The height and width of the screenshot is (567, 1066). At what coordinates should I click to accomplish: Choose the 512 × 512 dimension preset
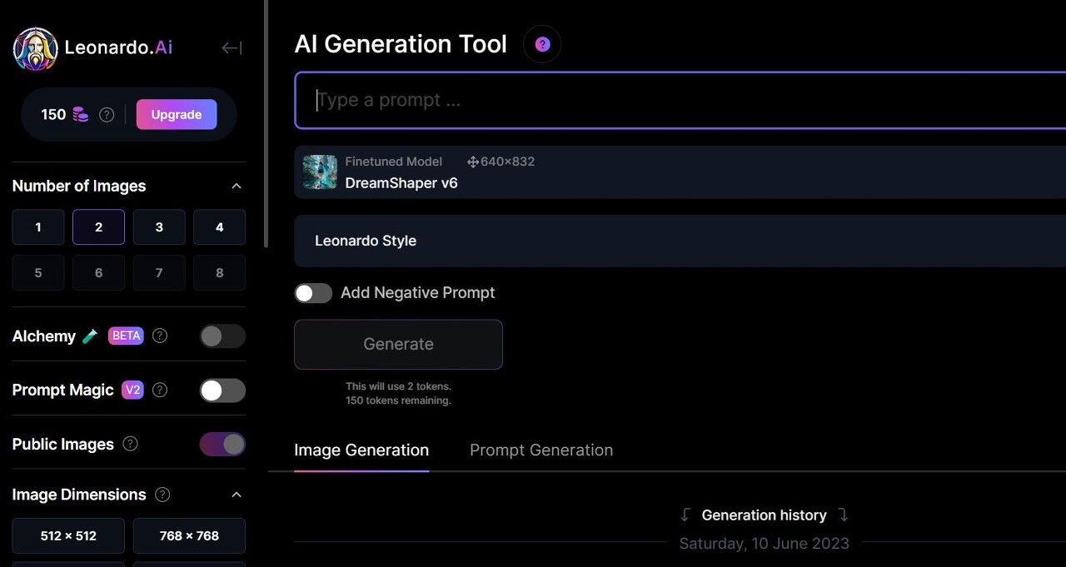68,535
